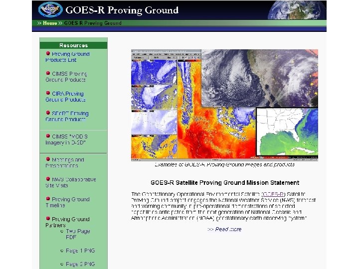
Task: Open NWS Collaborative Site Visits link
Action: pyautogui.click(x=71, y=182)
